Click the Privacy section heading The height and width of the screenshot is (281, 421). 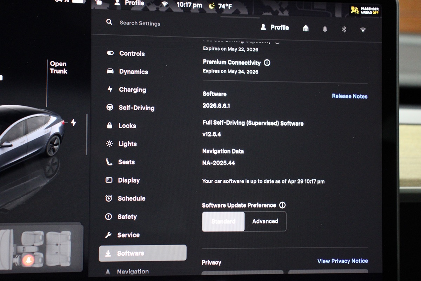point(212,262)
